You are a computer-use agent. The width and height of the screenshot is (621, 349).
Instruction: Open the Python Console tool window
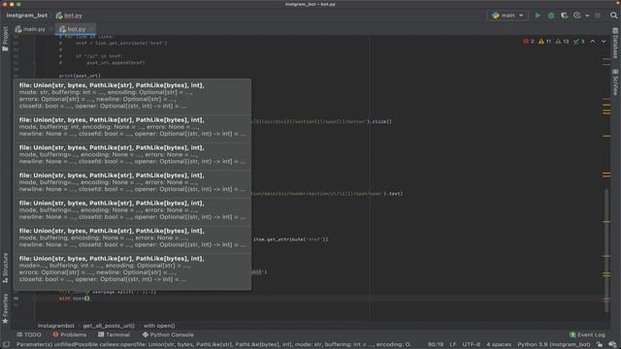[x=168, y=334]
